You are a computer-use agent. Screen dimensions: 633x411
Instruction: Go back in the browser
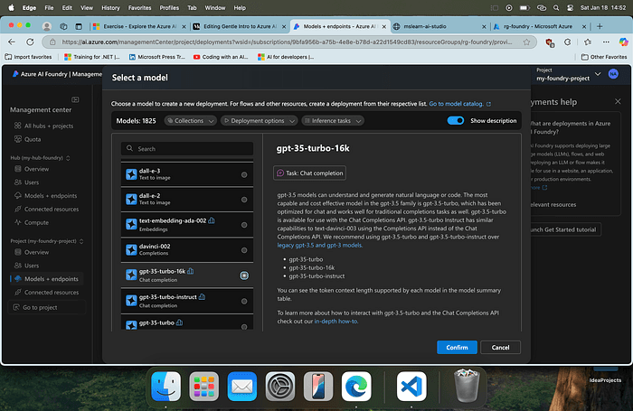click(12, 42)
